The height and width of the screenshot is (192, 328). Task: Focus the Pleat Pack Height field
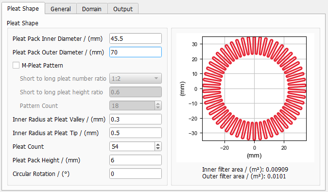(x=136, y=160)
